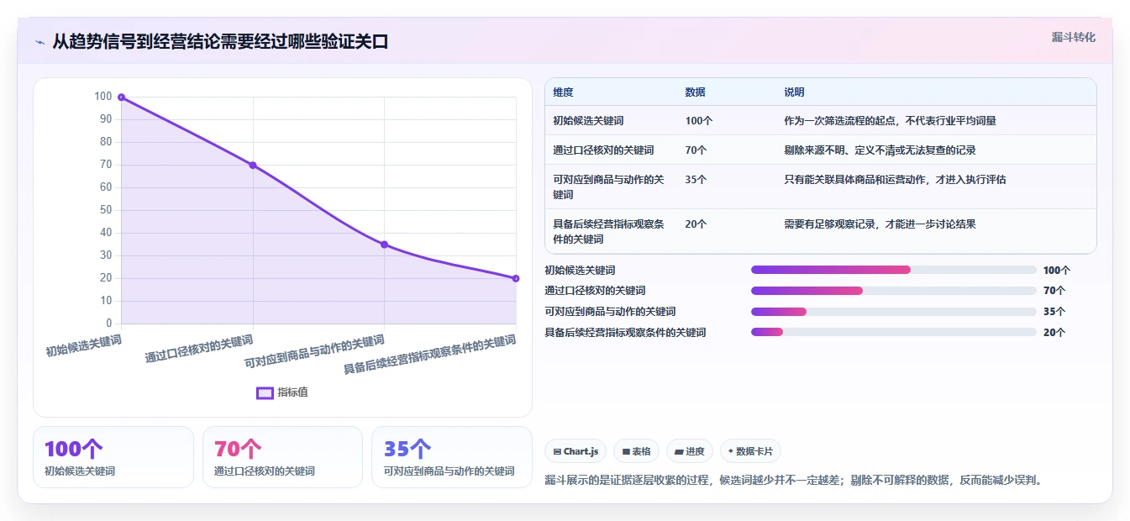This screenshot has width=1130, height=521.
Task: Click the 具备后续经营指标观察条件的关键词 chart axis label
Action: (x=430, y=355)
